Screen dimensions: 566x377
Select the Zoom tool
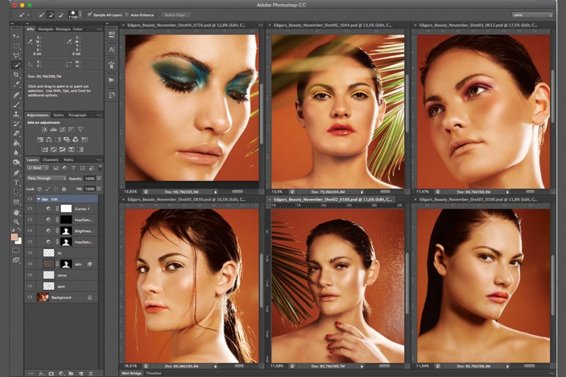tap(16, 222)
